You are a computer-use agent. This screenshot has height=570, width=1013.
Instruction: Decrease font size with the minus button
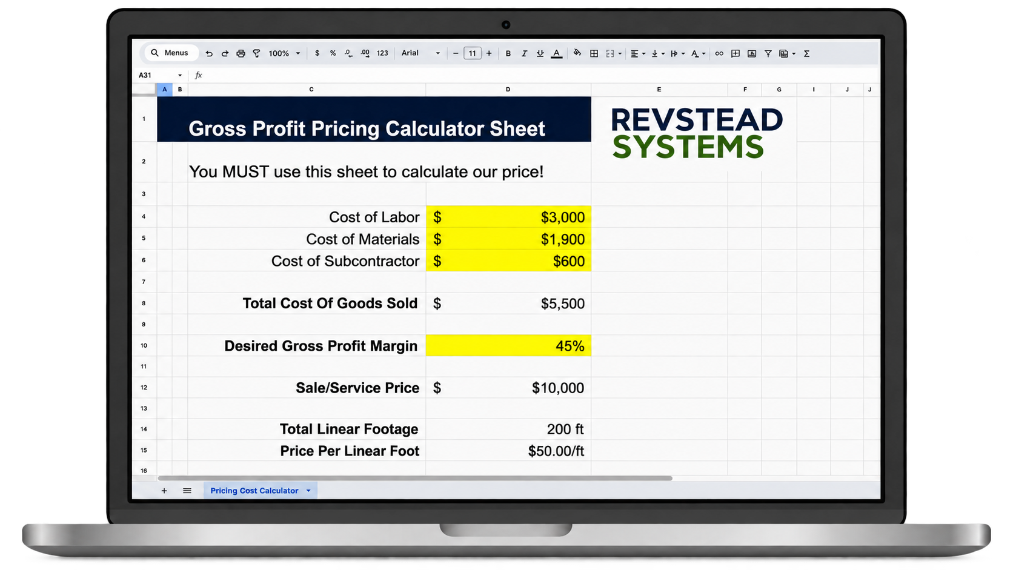click(x=456, y=53)
